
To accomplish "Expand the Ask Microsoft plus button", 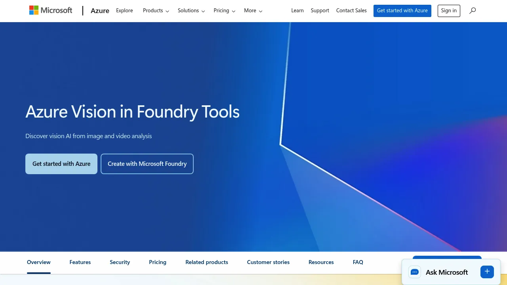I will pyautogui.click(x=487, y=272).
